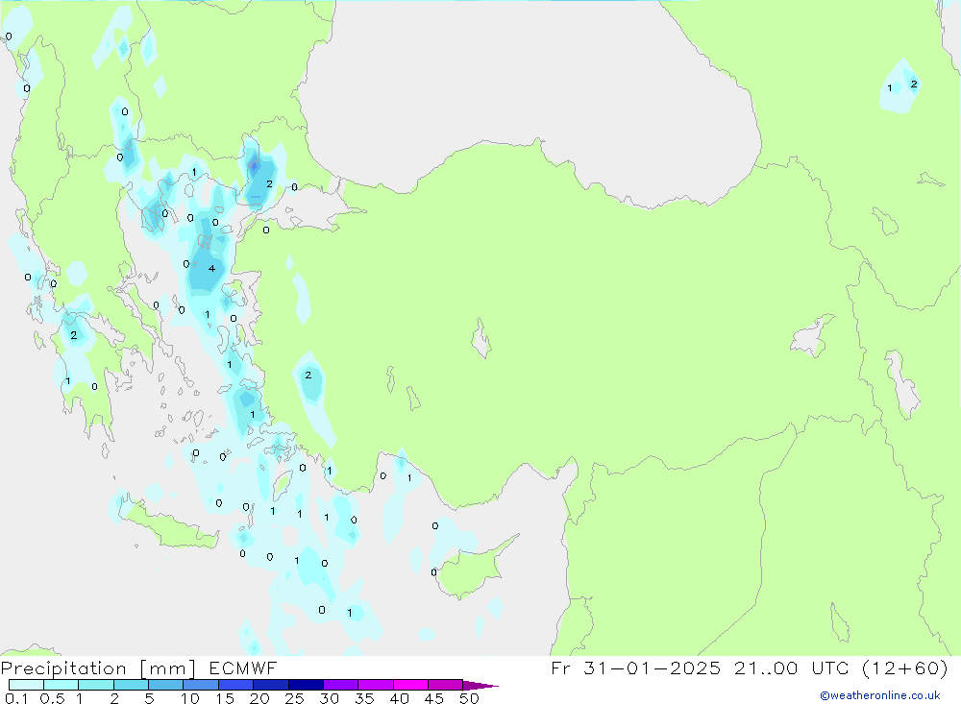Click the '4' precipitation value on map

click(212, 268)
